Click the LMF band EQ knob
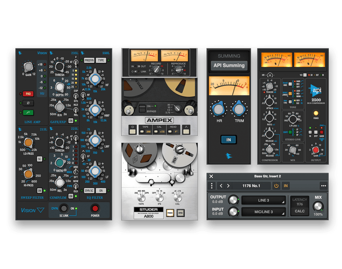The image size is (342, 269). click(95, 140)
